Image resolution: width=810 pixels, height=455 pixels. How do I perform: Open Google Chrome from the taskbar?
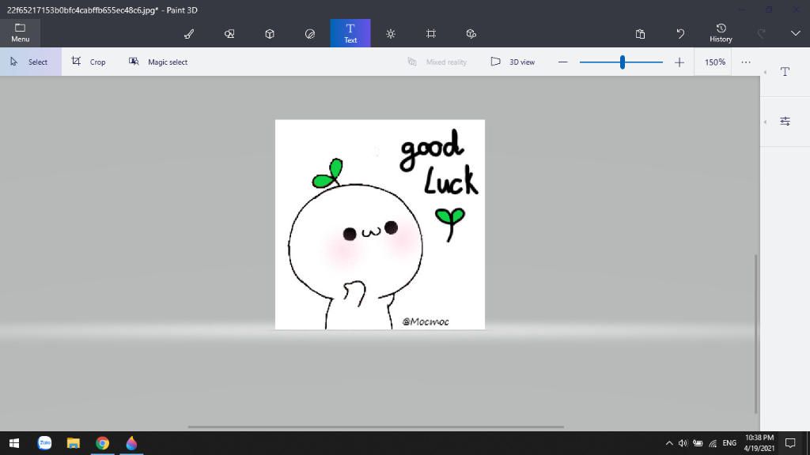pos(102,443)
